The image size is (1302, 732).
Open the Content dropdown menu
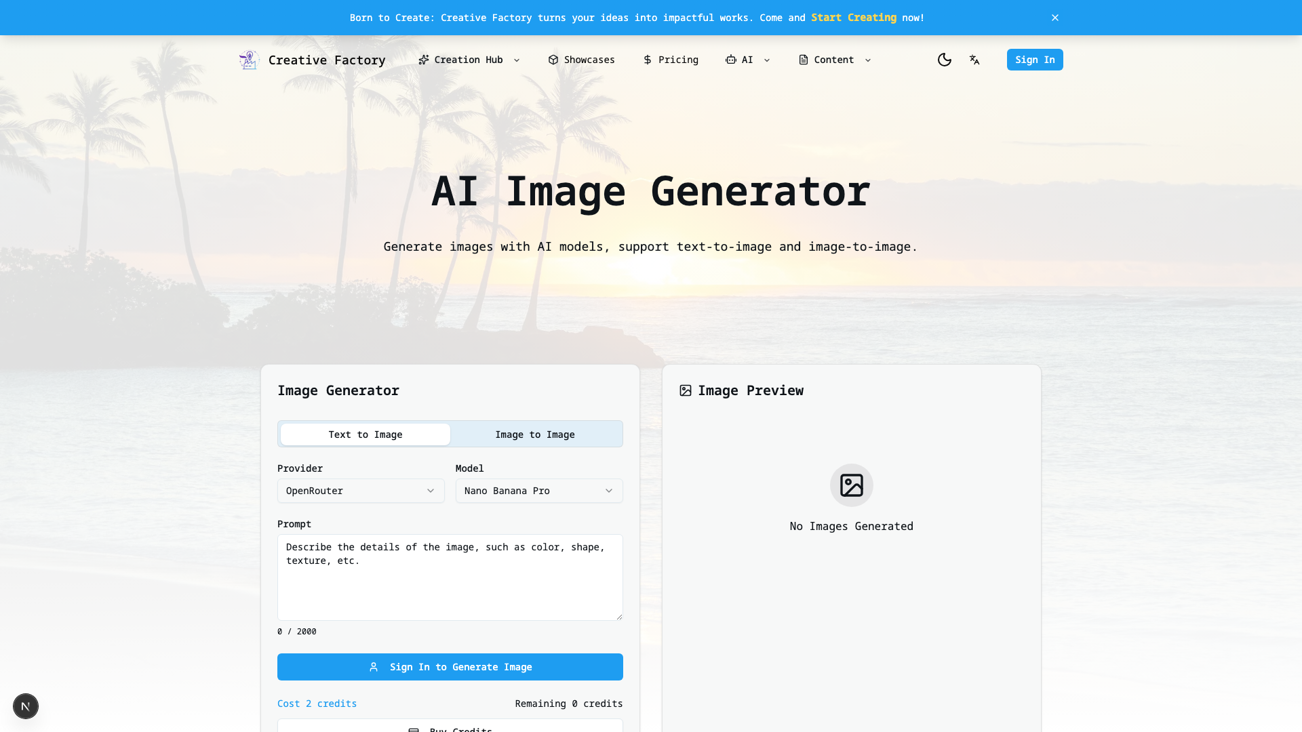[x=834, y=60]
